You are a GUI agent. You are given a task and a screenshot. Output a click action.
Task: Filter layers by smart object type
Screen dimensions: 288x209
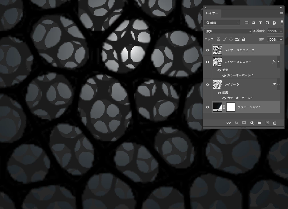[274, 23]
